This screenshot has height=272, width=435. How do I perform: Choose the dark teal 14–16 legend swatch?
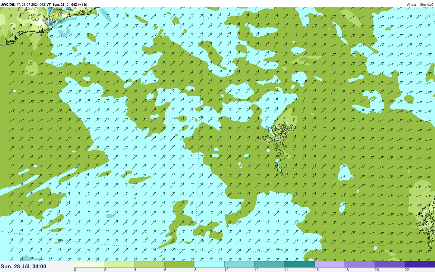300,264
